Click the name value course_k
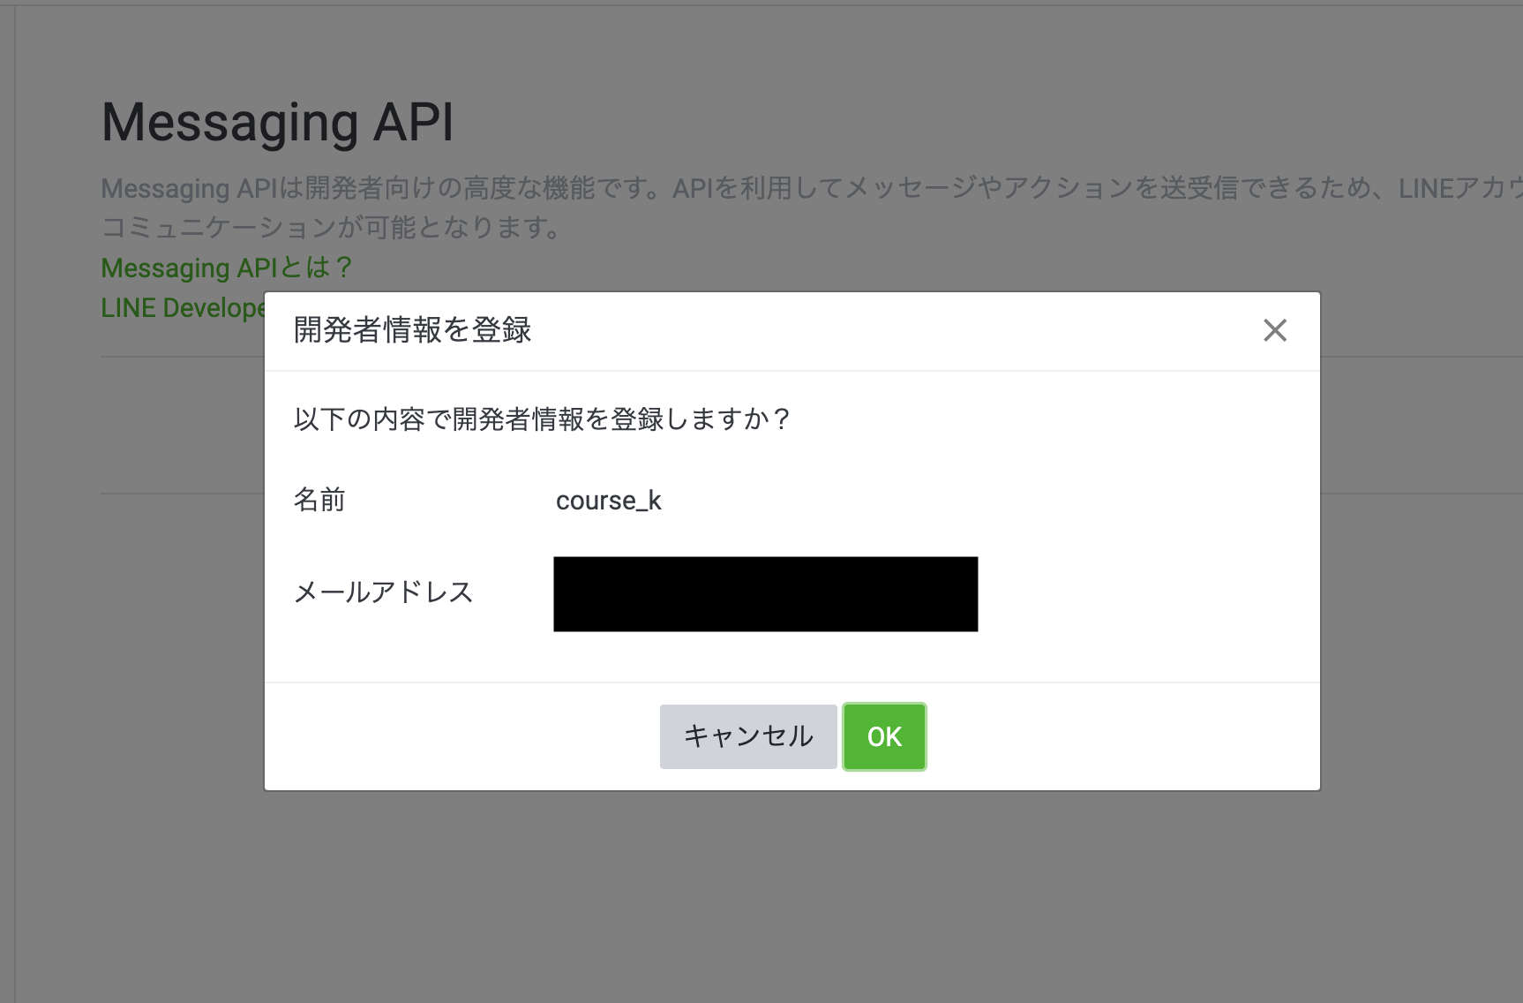1523x1003 pixels. click(x=608, y=501)
